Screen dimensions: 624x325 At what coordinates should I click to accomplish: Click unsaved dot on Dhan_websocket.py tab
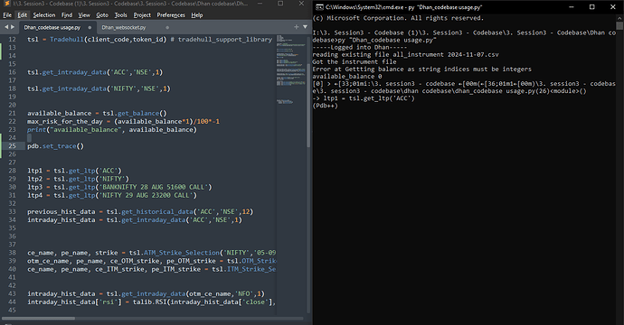coord(167,27)
